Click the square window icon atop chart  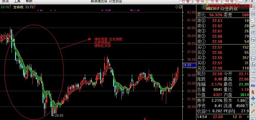180,7
